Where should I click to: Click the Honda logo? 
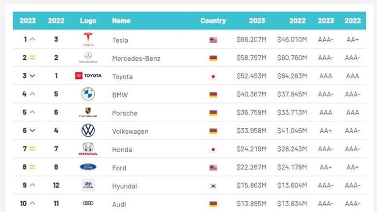click(88, 149)
